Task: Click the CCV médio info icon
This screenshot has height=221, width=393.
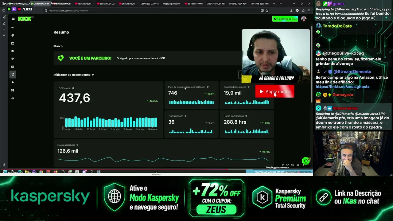Action: tap(73, 88)
